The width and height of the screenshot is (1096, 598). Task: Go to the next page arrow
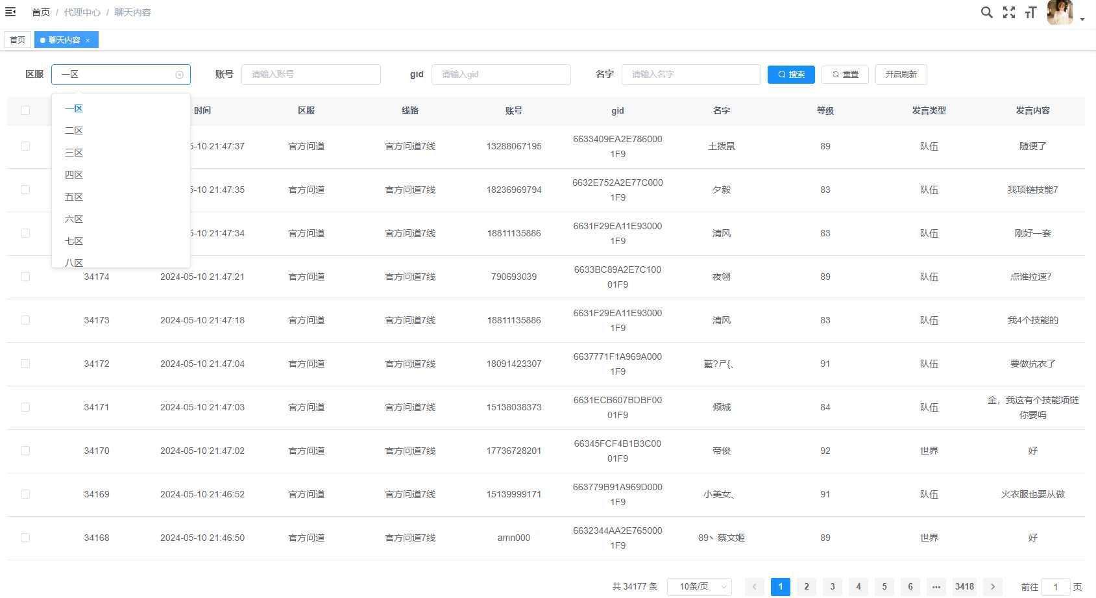pos(993,586)
